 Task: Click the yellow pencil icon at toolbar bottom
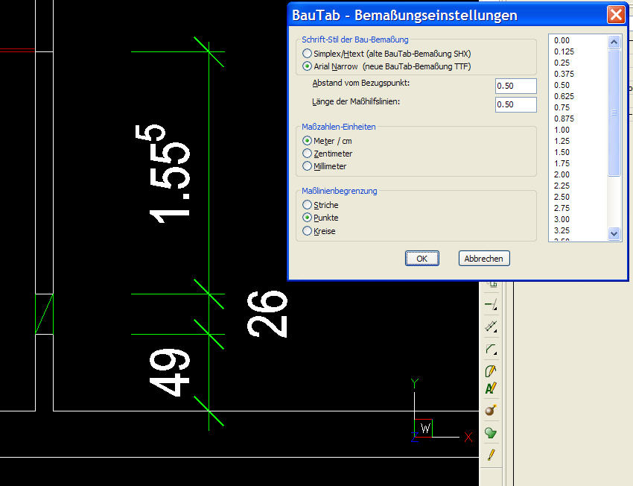(x=491, y=455)
